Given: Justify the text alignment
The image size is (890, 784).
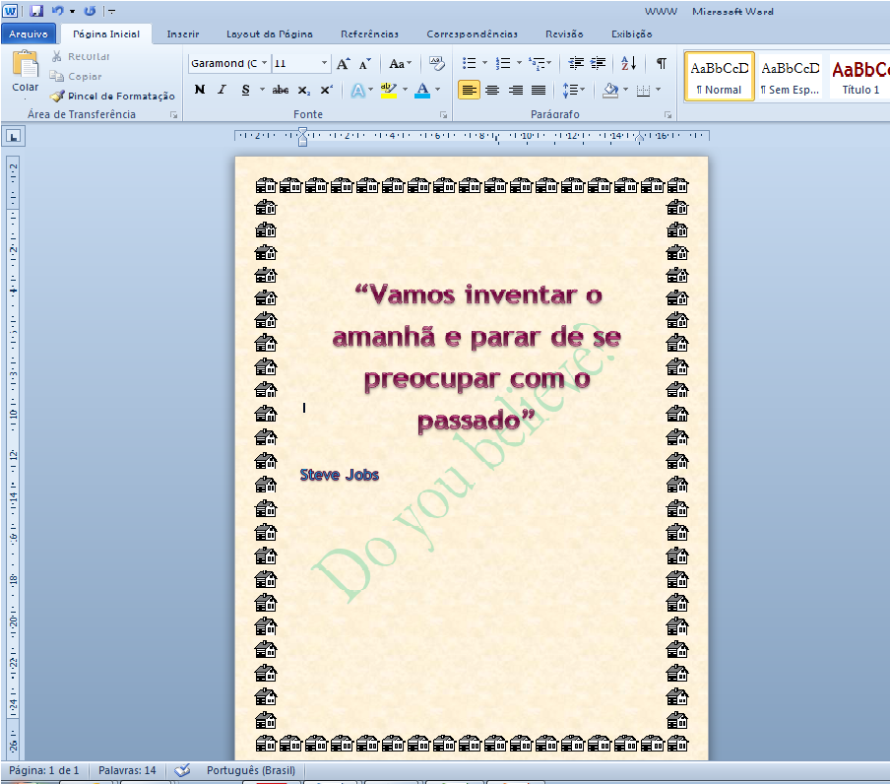Looking at the screenshot, I should (x=539, y=90).
